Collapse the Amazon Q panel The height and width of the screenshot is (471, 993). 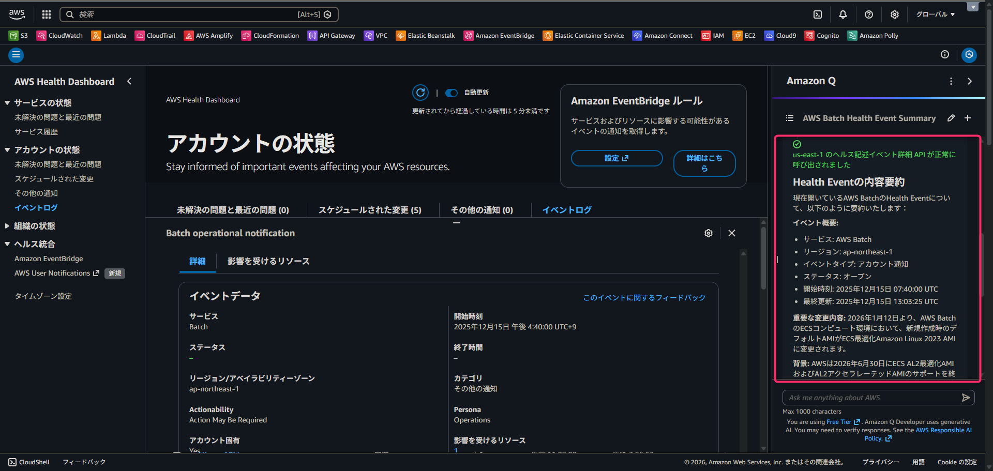point(970,81)
